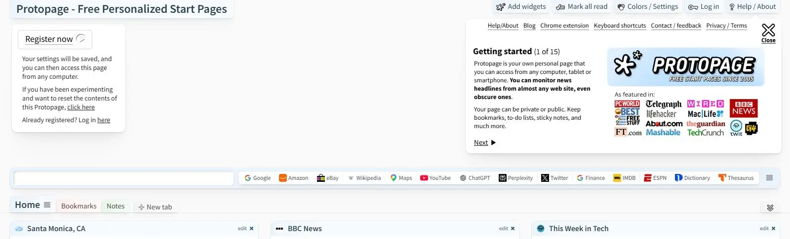Open Colors / Settings
The width and height of the screenshot is (790, 239).
pos(648,7)
